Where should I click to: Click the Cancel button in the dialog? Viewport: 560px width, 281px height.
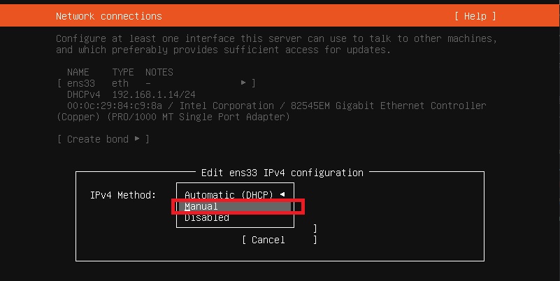pos(268,240)
